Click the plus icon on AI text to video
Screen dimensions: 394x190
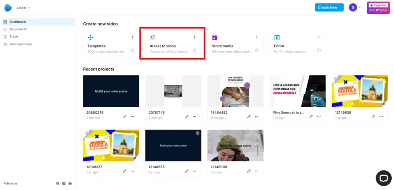(194, 37)
